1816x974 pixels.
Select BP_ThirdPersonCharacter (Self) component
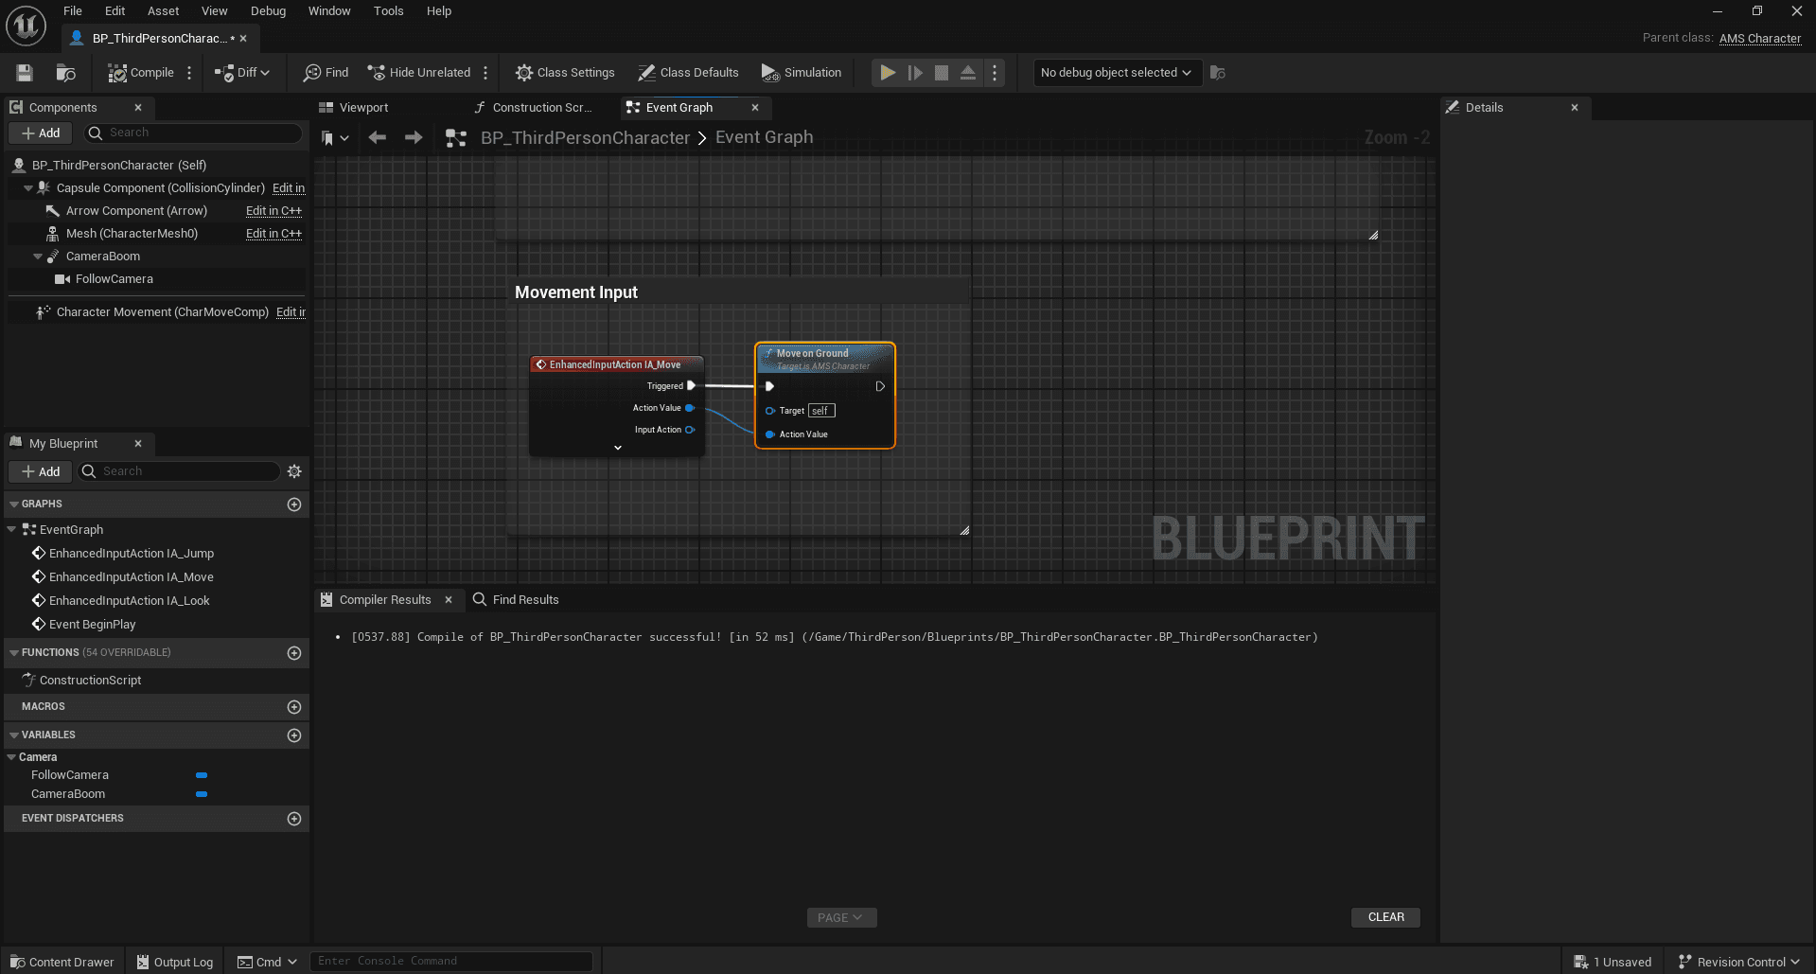pos(118,166)
